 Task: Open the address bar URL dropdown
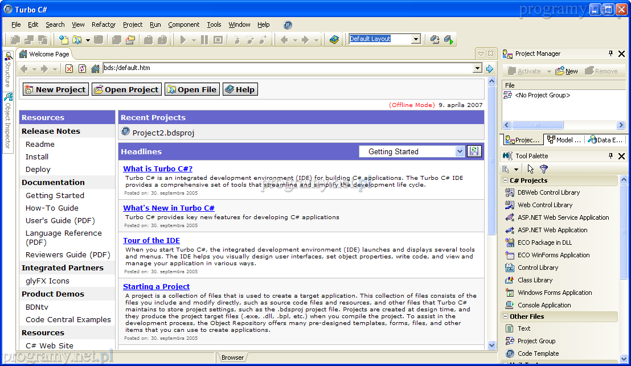[x=477, y=68]
